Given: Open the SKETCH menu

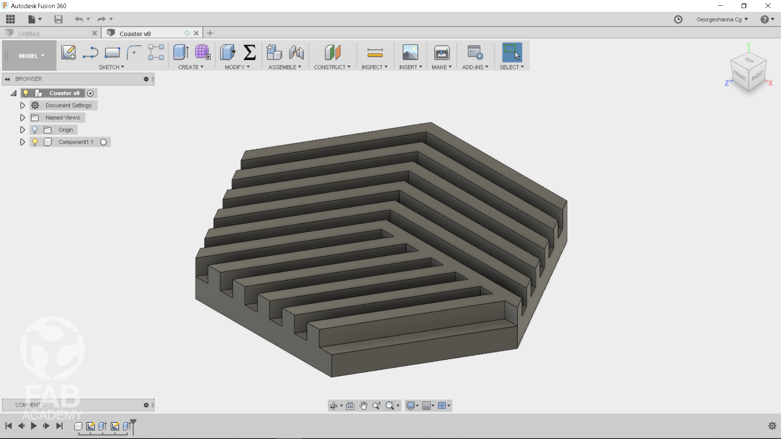Looking at the screenshot, I should [x=111, y=67].
